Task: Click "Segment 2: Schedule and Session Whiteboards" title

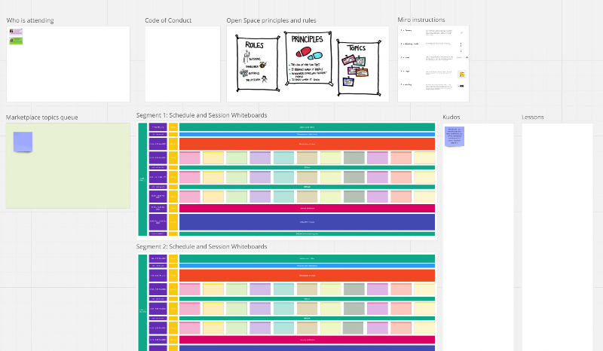Action: 201,246
